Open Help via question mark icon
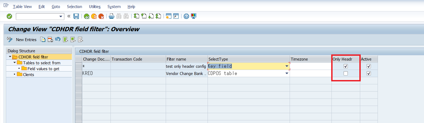Screen dimensions: 424x123 click(186, 16)
